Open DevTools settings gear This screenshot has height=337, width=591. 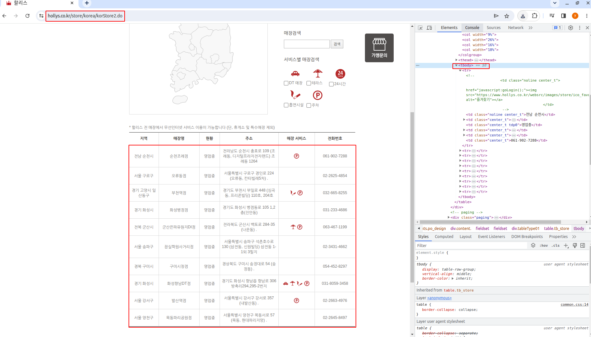[571, 28]
